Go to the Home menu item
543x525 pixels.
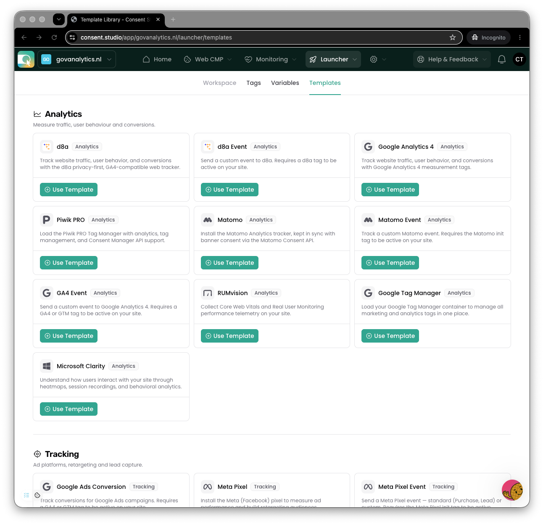157,59
